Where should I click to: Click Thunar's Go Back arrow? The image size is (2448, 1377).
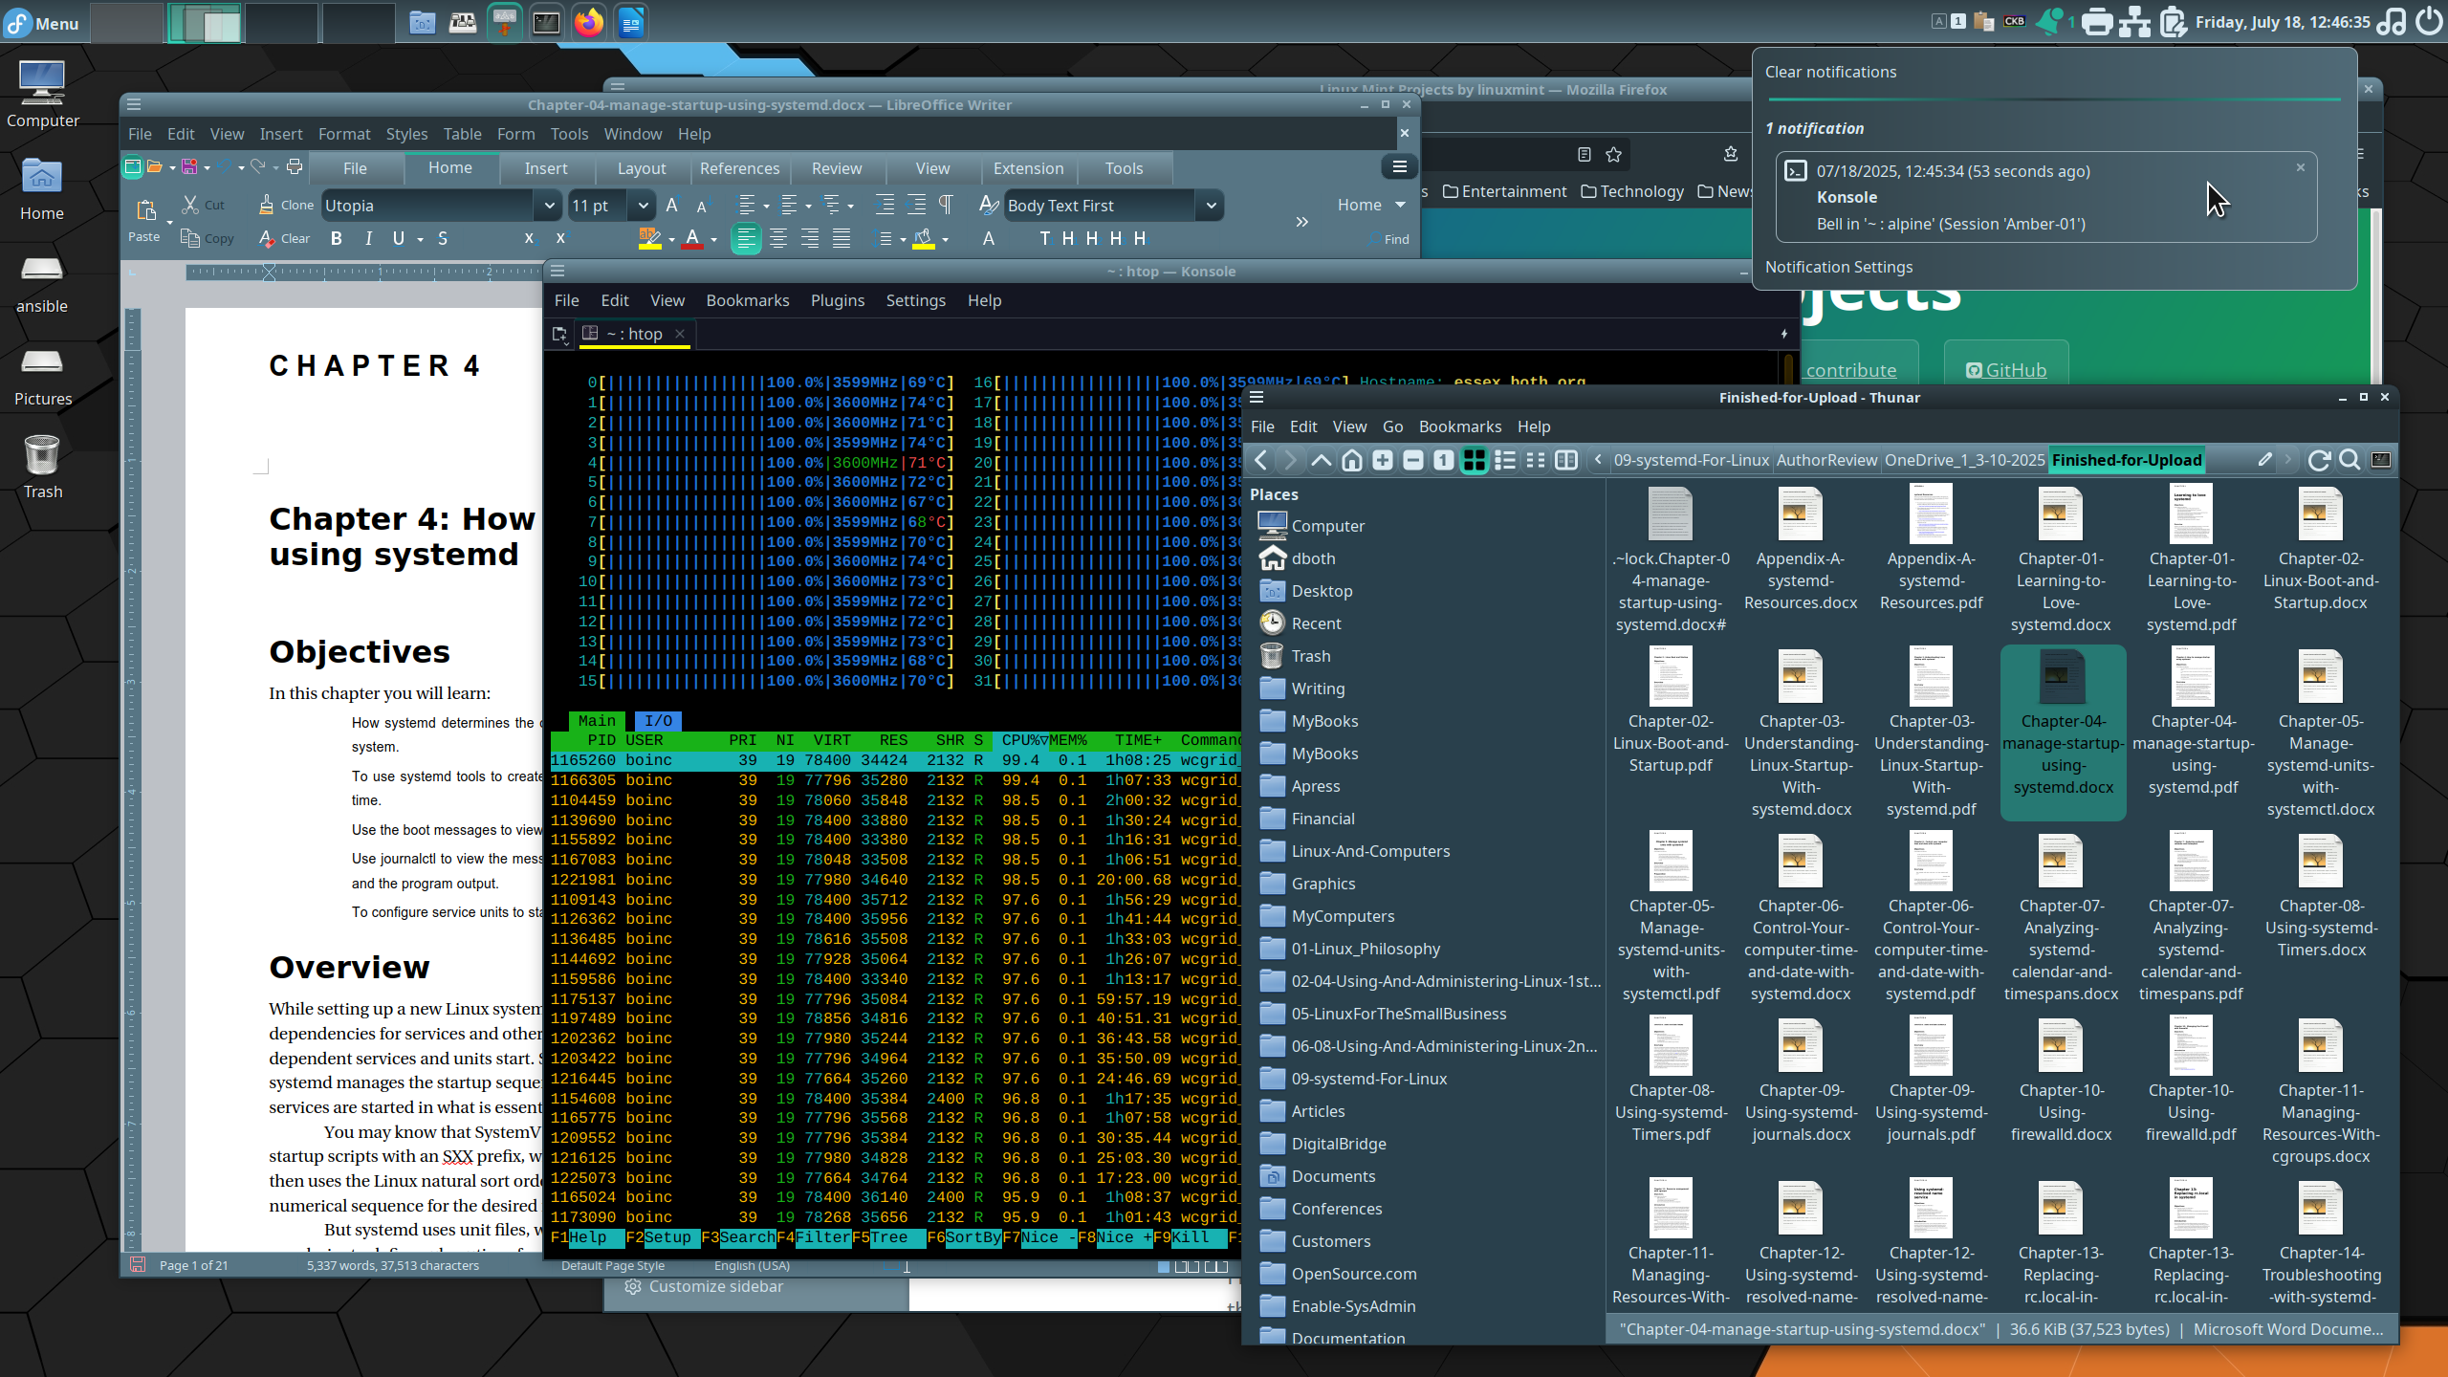coord(1261,460)
